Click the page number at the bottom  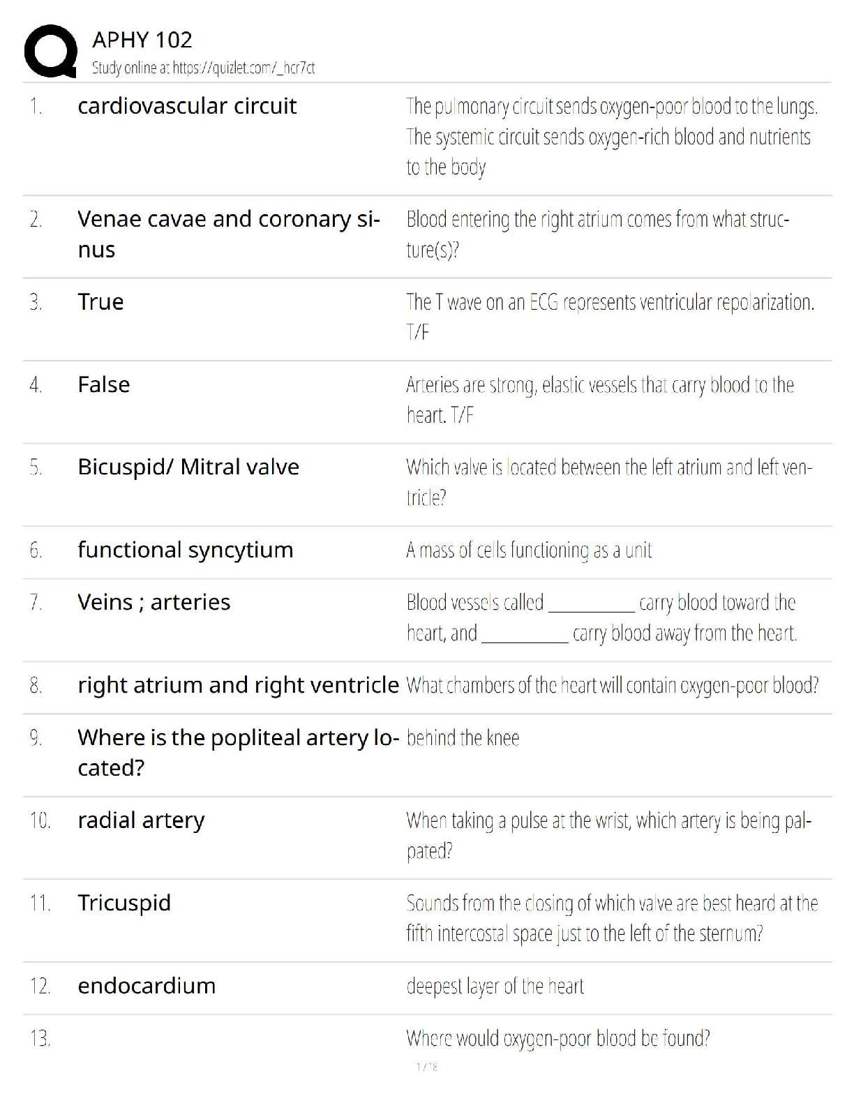426,1067
